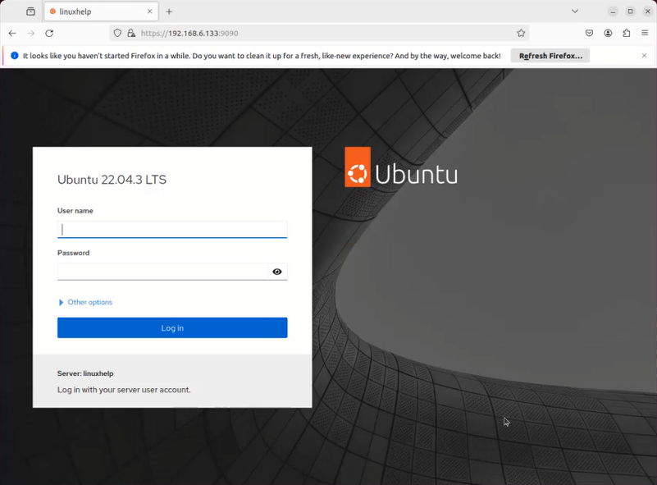The width and height of the screenshot is (657, 485).
Task: Open the Extensions puzzle icon
Action: tap(627, 33)
